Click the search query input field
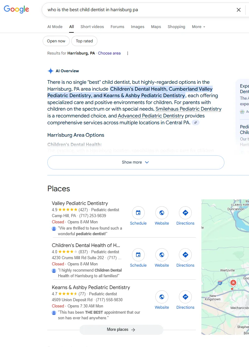The image size is (249, 347). click(x=139, y=10)
